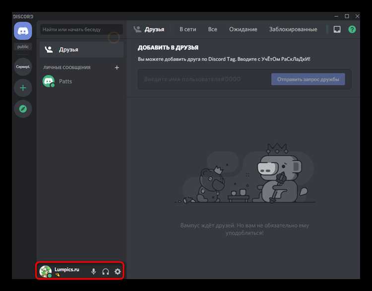Close the Discord window
372x291 pixels.
357,16
